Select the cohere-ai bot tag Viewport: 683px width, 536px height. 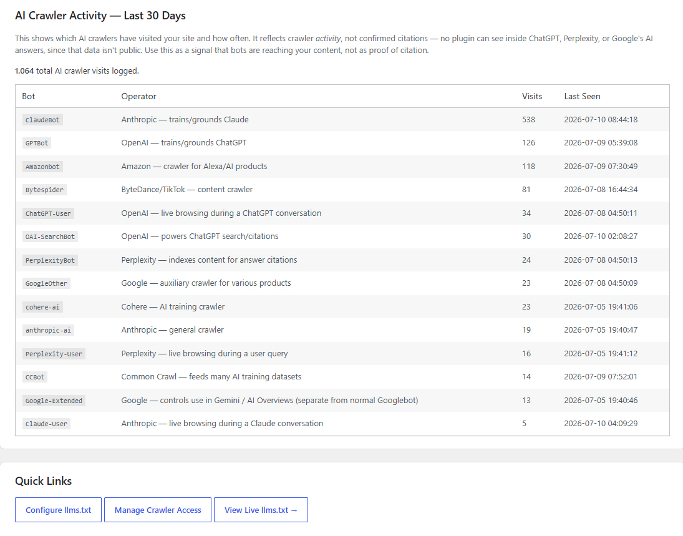(42, 307)
